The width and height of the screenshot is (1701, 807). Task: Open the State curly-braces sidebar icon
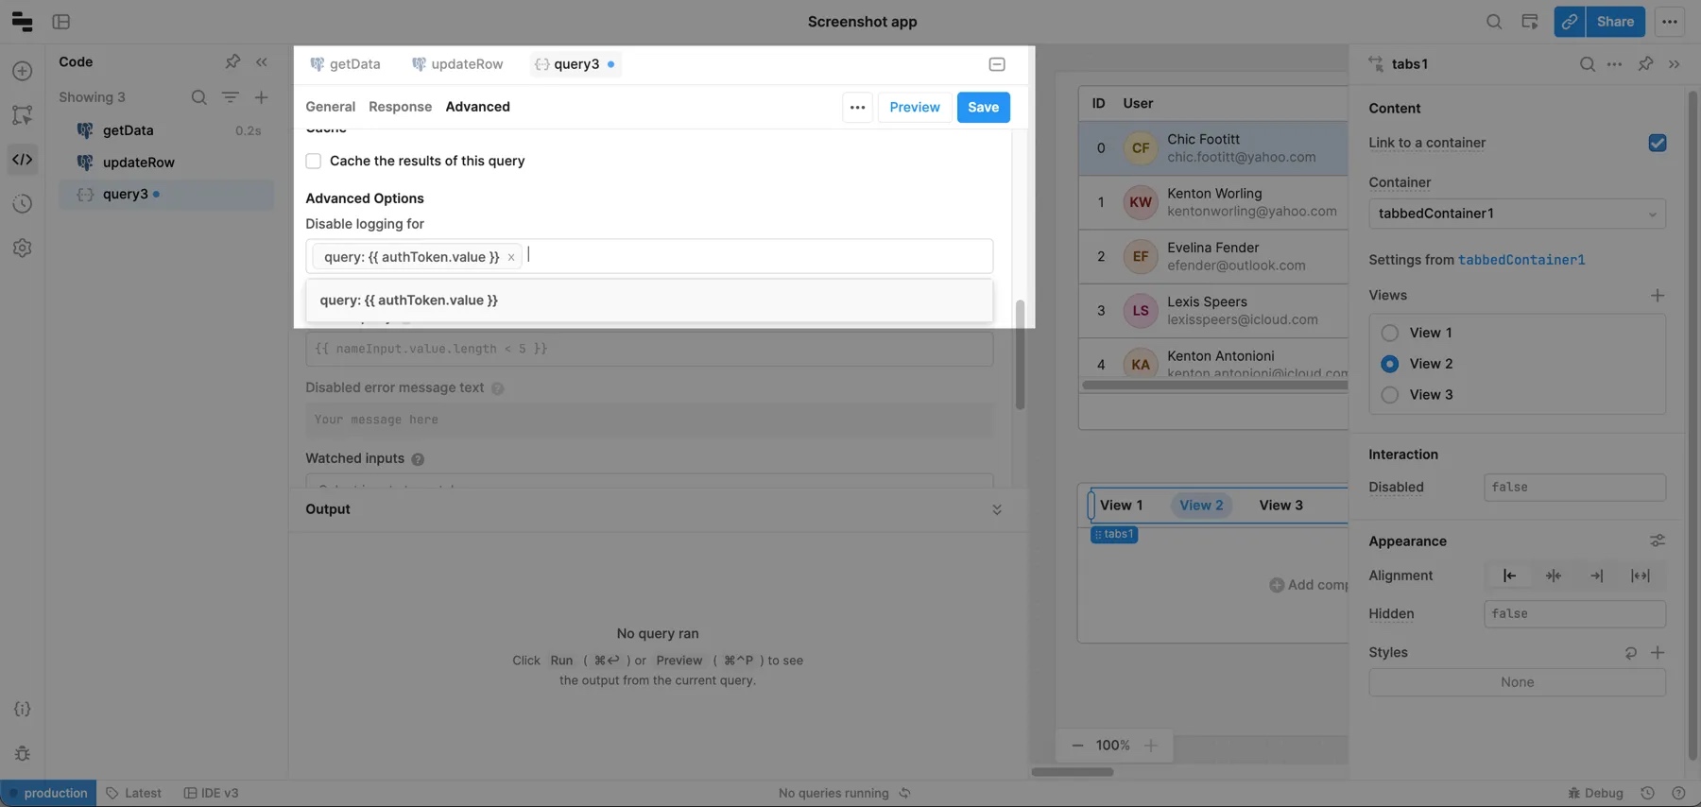pos(23,709)
